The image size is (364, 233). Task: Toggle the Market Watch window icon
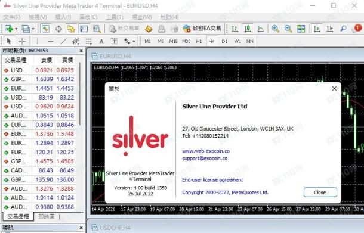(x=45, y=29)
